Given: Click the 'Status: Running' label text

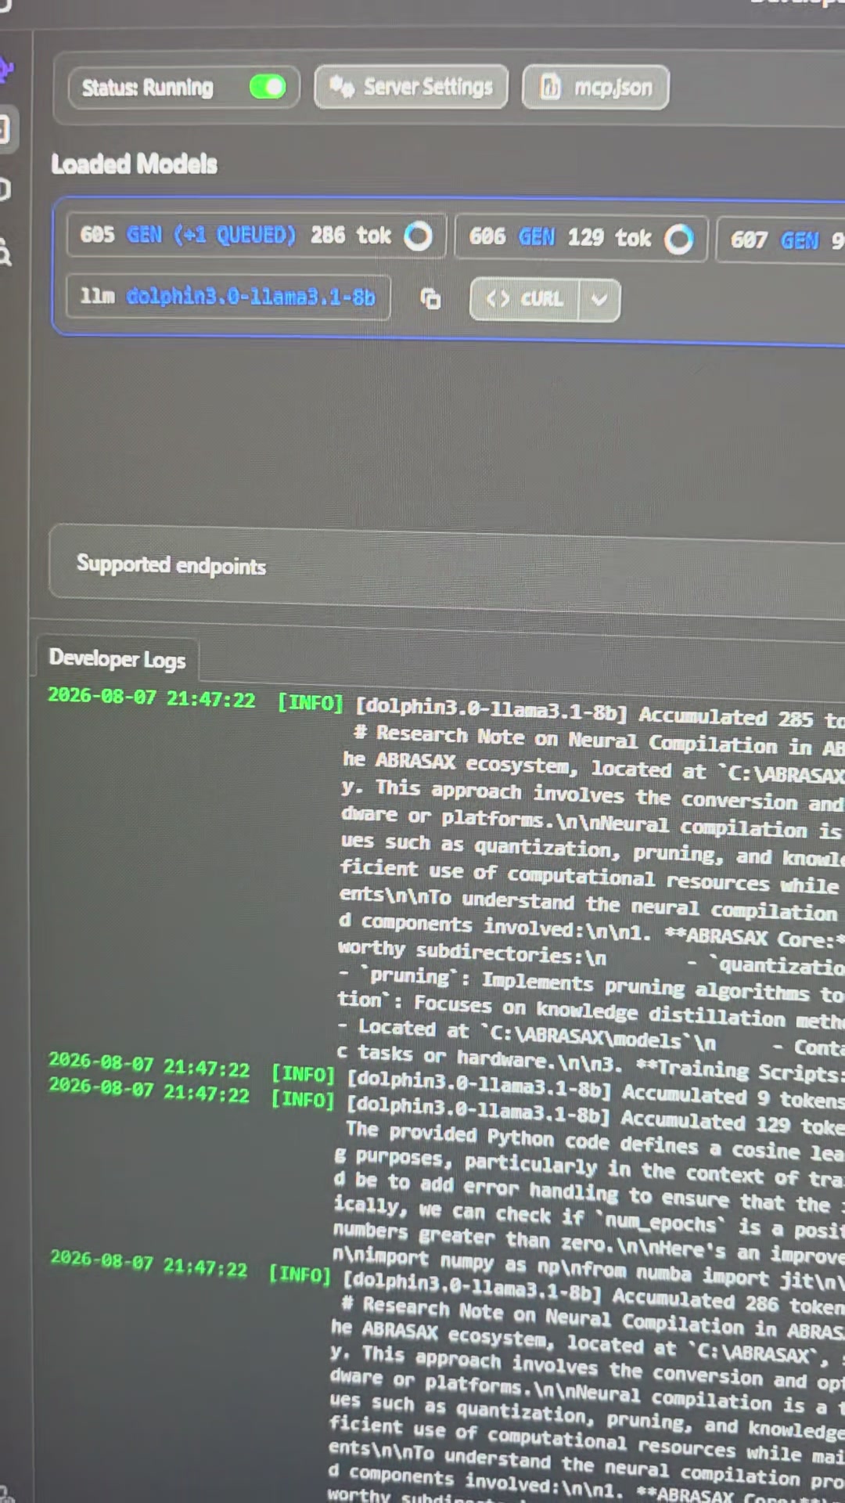Looking at the screenshot, I should pyautogui.click(x=147, y=87).
